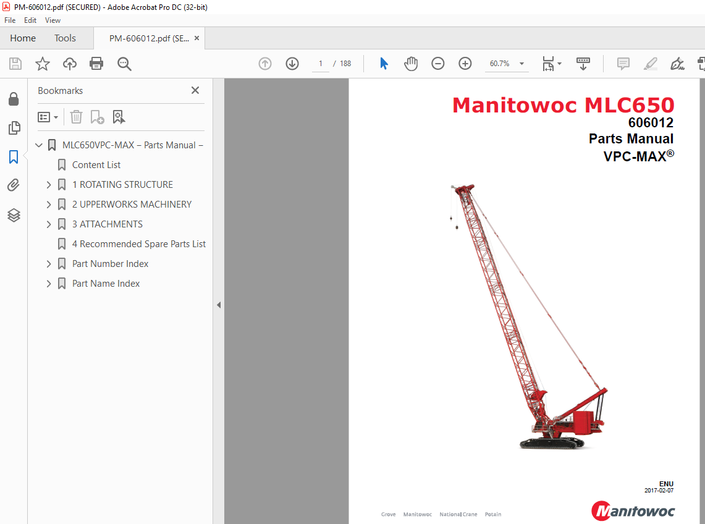Open security lock panel in sidebar

[x=14, y=99]
